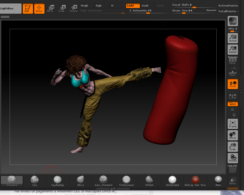Viewport: 244px width, 195px height.
Task: Select the Scale transform tool in top toolbar
Action: point(62,9)
